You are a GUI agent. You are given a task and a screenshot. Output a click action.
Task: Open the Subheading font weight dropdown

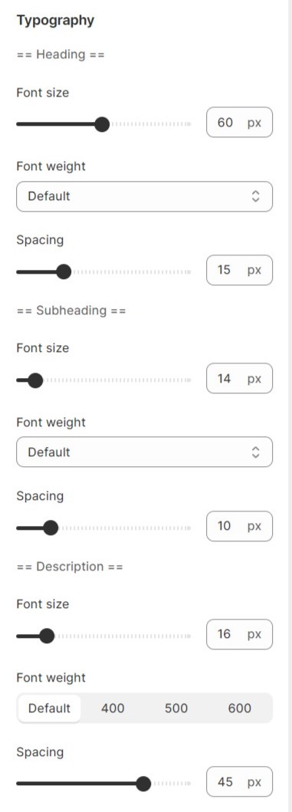point(144,452)
